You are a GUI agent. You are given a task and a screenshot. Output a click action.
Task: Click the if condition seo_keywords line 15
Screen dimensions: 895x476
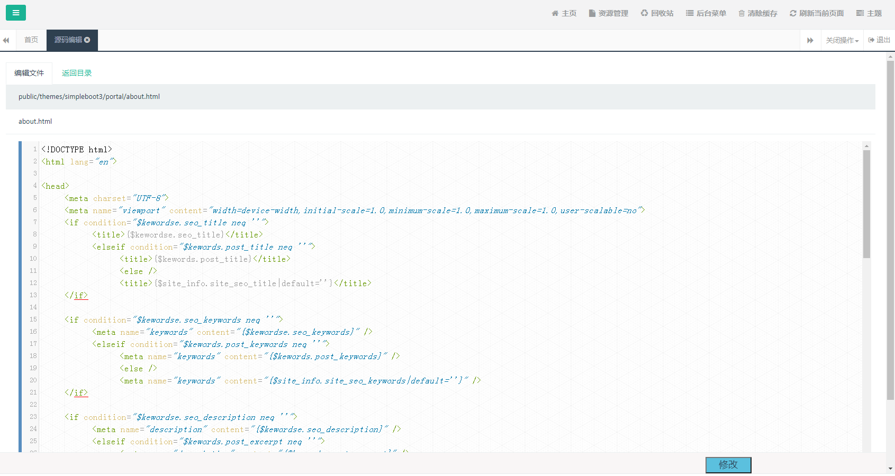(x=174, y=320)
